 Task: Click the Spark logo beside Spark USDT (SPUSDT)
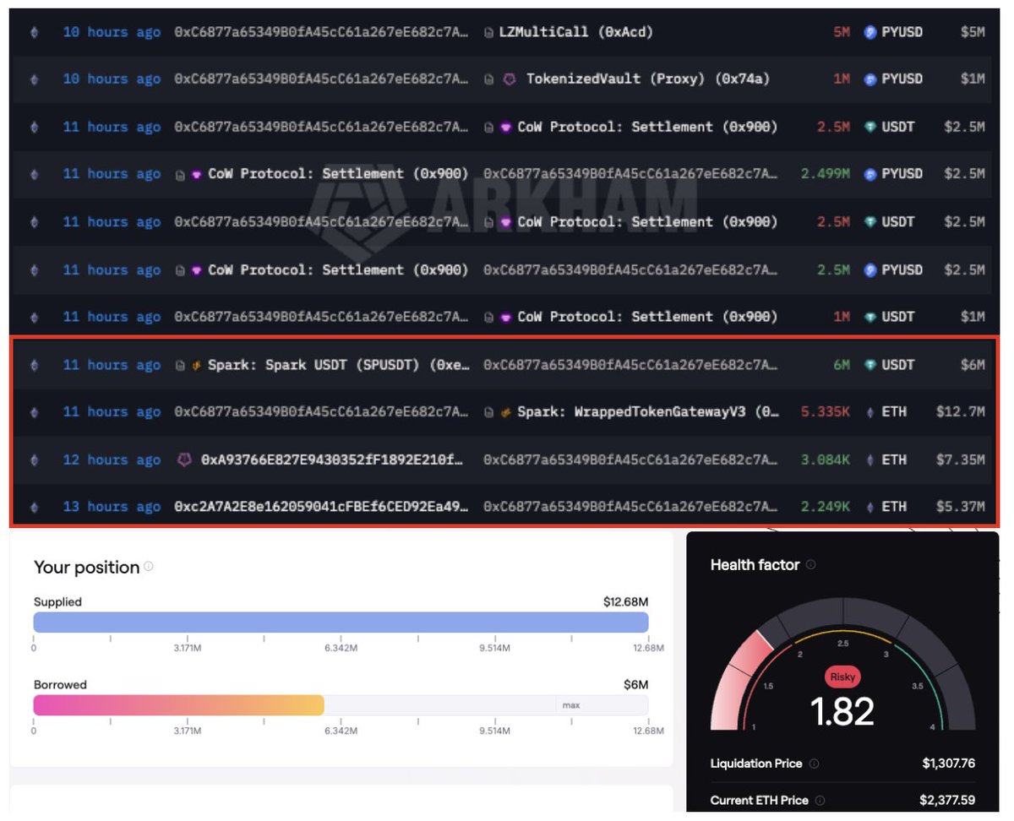198,365
